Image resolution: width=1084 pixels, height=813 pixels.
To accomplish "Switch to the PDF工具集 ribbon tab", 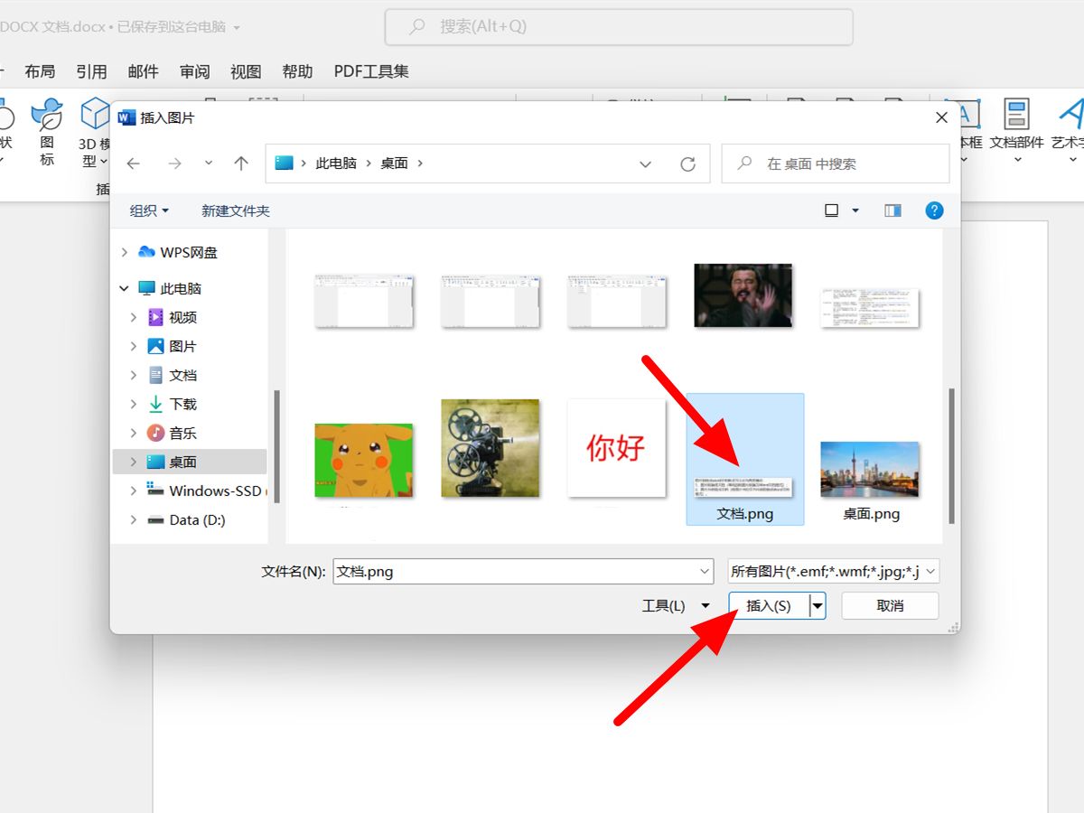I will pyautogui.click(x=369, y=71).
